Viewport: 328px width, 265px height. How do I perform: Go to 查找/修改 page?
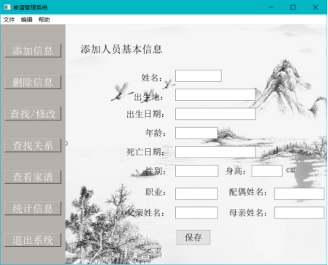33,114
